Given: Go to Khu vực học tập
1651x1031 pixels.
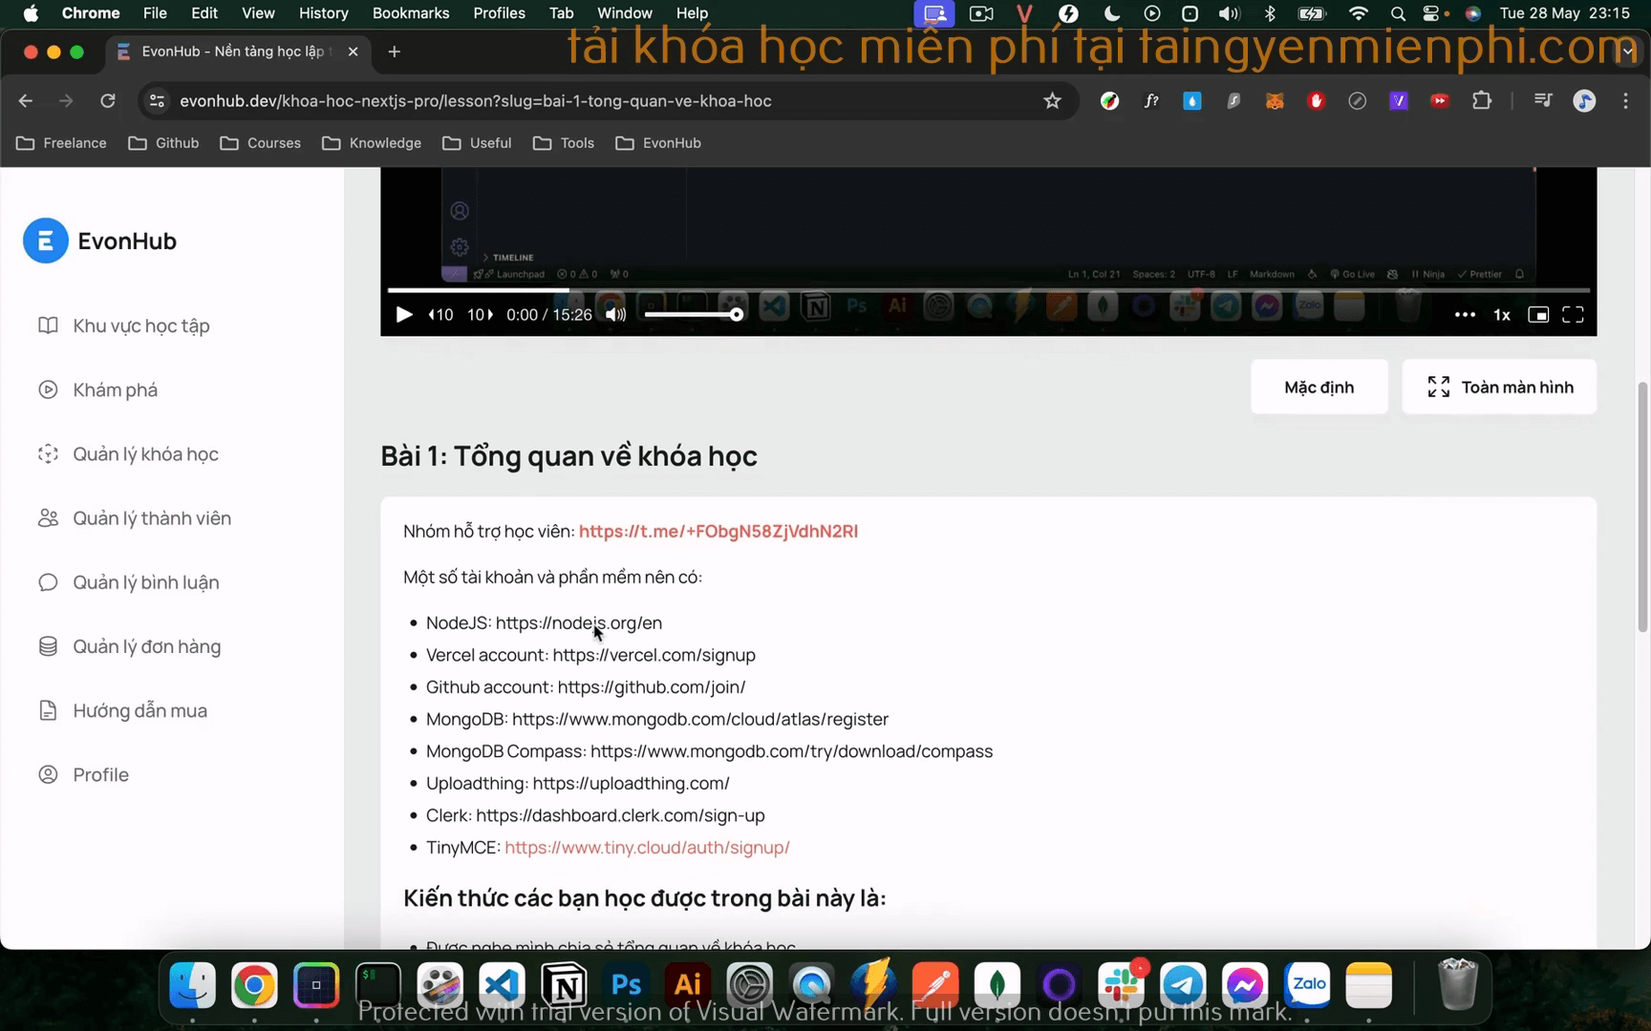Looking at the screenshot, I should [x=140, y=326].
